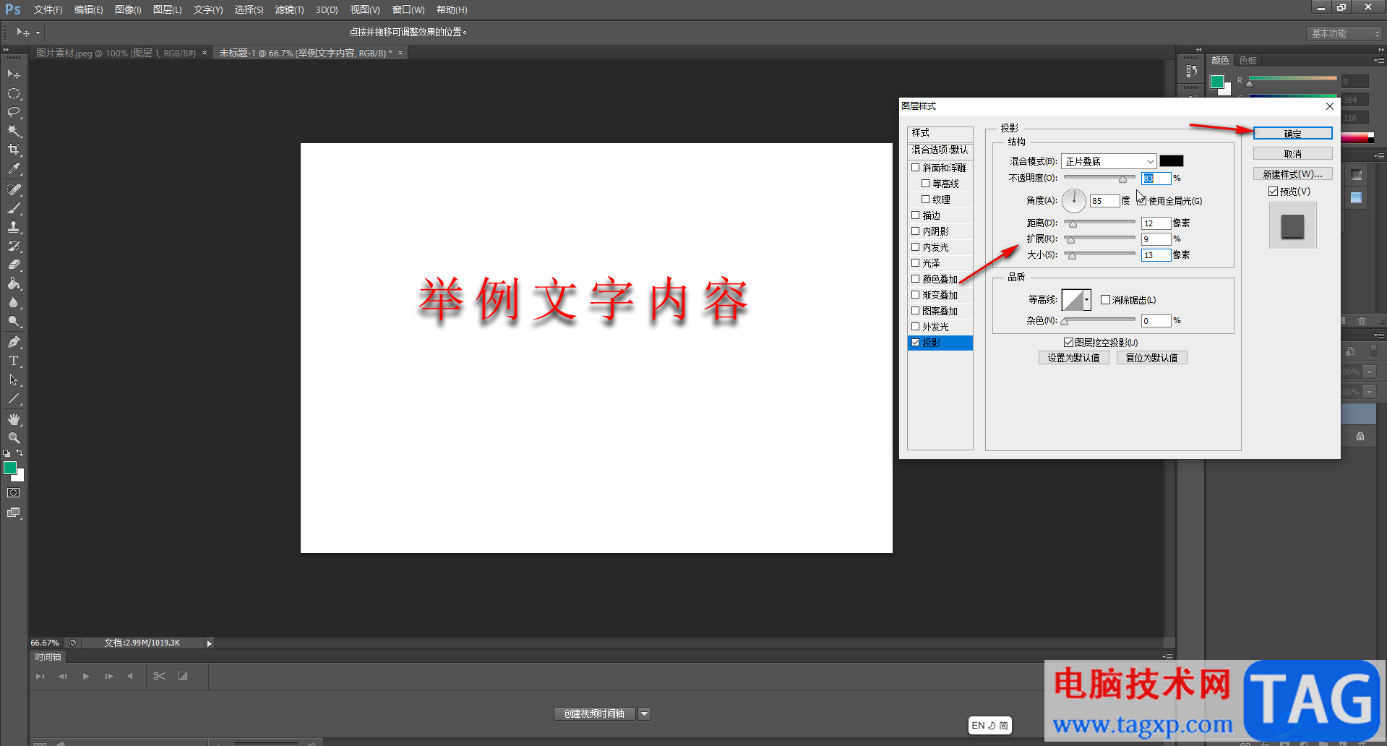Image resolution: width=1387 pixels, height=746 pixels.
Task: Switch to 图片素材.jpeg document tab
Action: point(116,53)
